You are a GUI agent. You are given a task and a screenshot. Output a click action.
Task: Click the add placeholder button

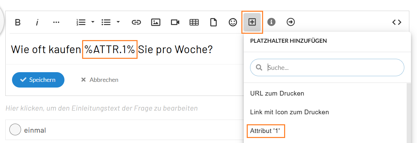point(252,22)
